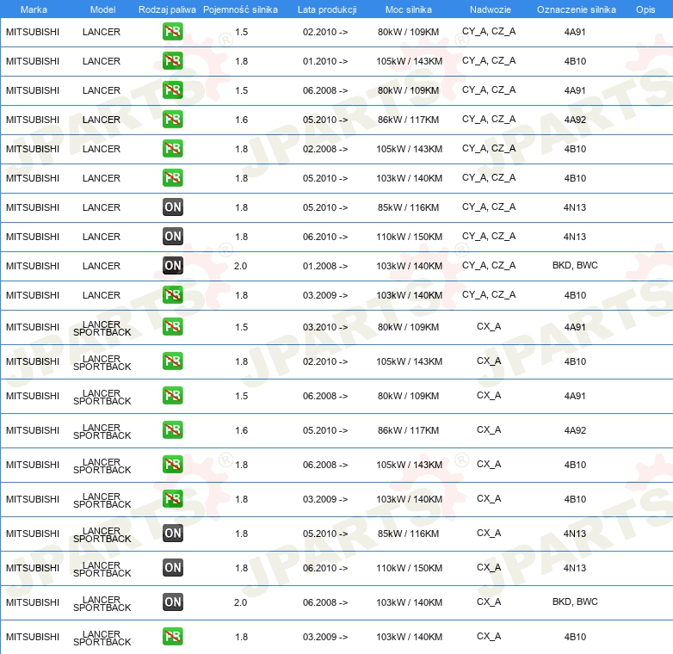Click the 01.2008 -> production date cell
Screen dimensions: 673x654
pyautogui.click(x=325, y=266)
